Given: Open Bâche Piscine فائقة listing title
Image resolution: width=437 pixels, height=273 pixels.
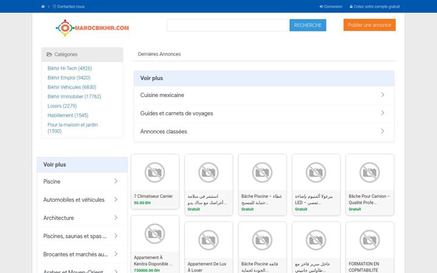Looking at the screenshot, I should click(260, 267).
